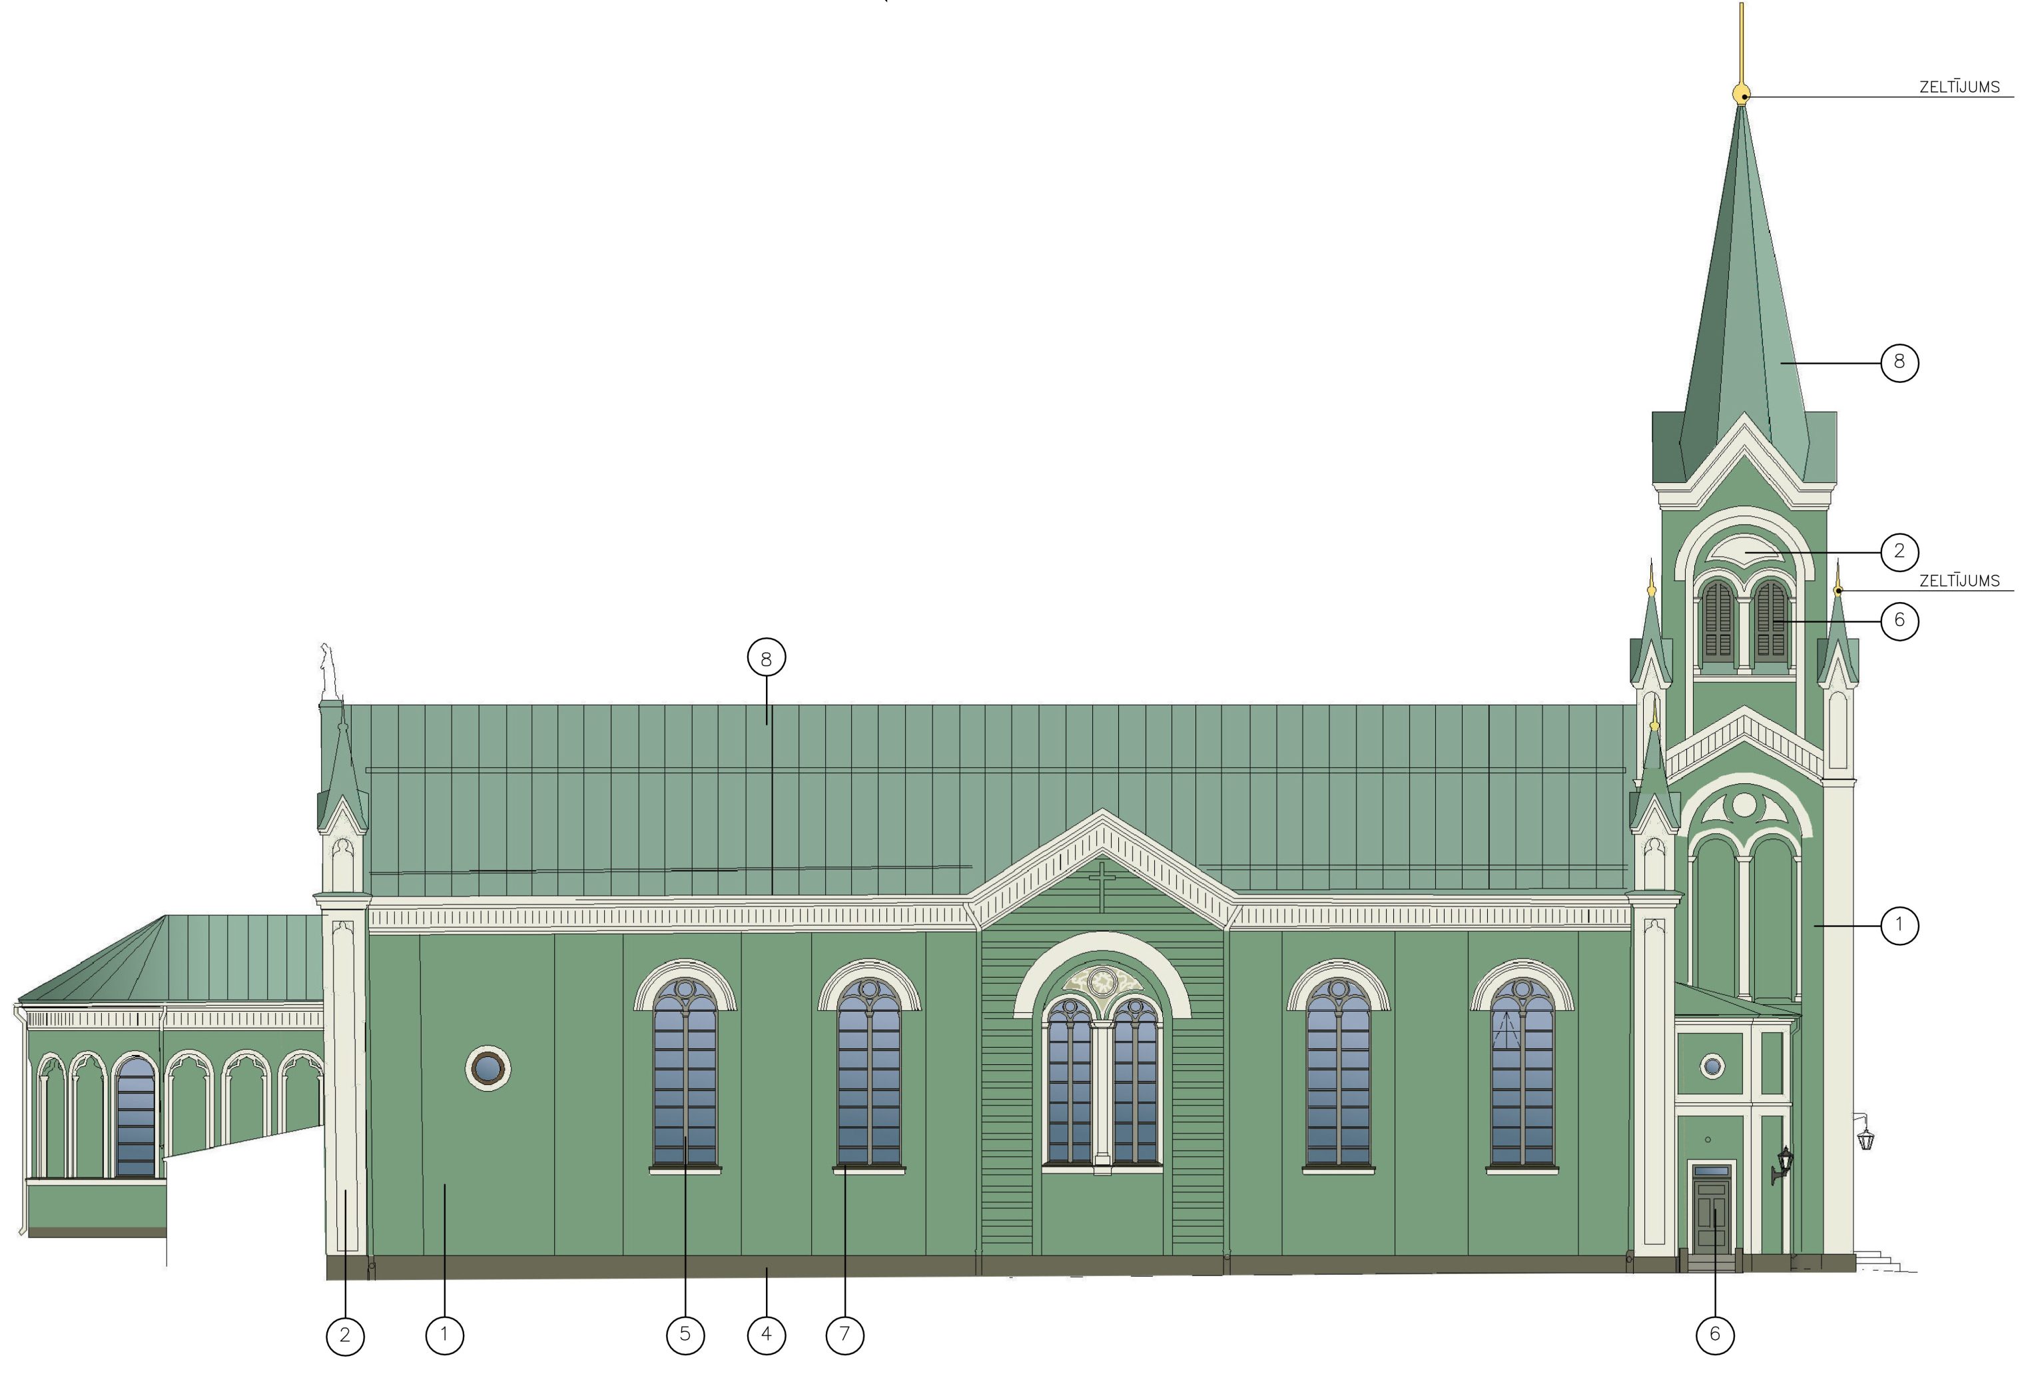Select callout circle 2 next to tower arch
Screen dimensions: 2030x1374
1899,551
